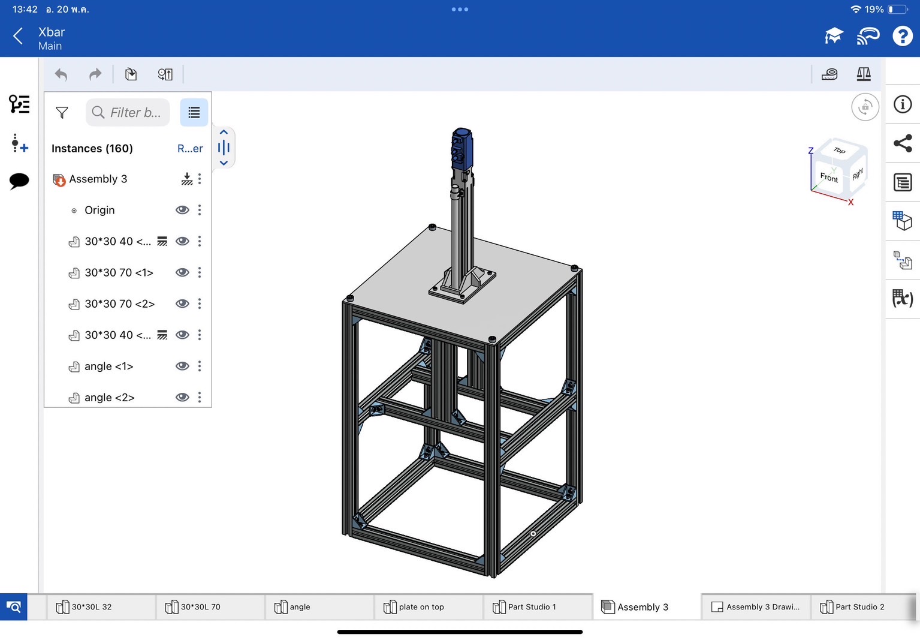Open the three-dot menu for Assembly 3
920x640 pixels.
point(200,179)
